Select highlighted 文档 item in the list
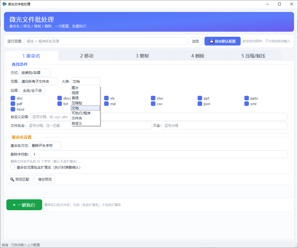 (x=86, y=108)
